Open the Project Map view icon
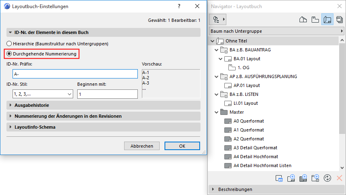346x195 pixels. pyautogui.click(x=303, y=19)
